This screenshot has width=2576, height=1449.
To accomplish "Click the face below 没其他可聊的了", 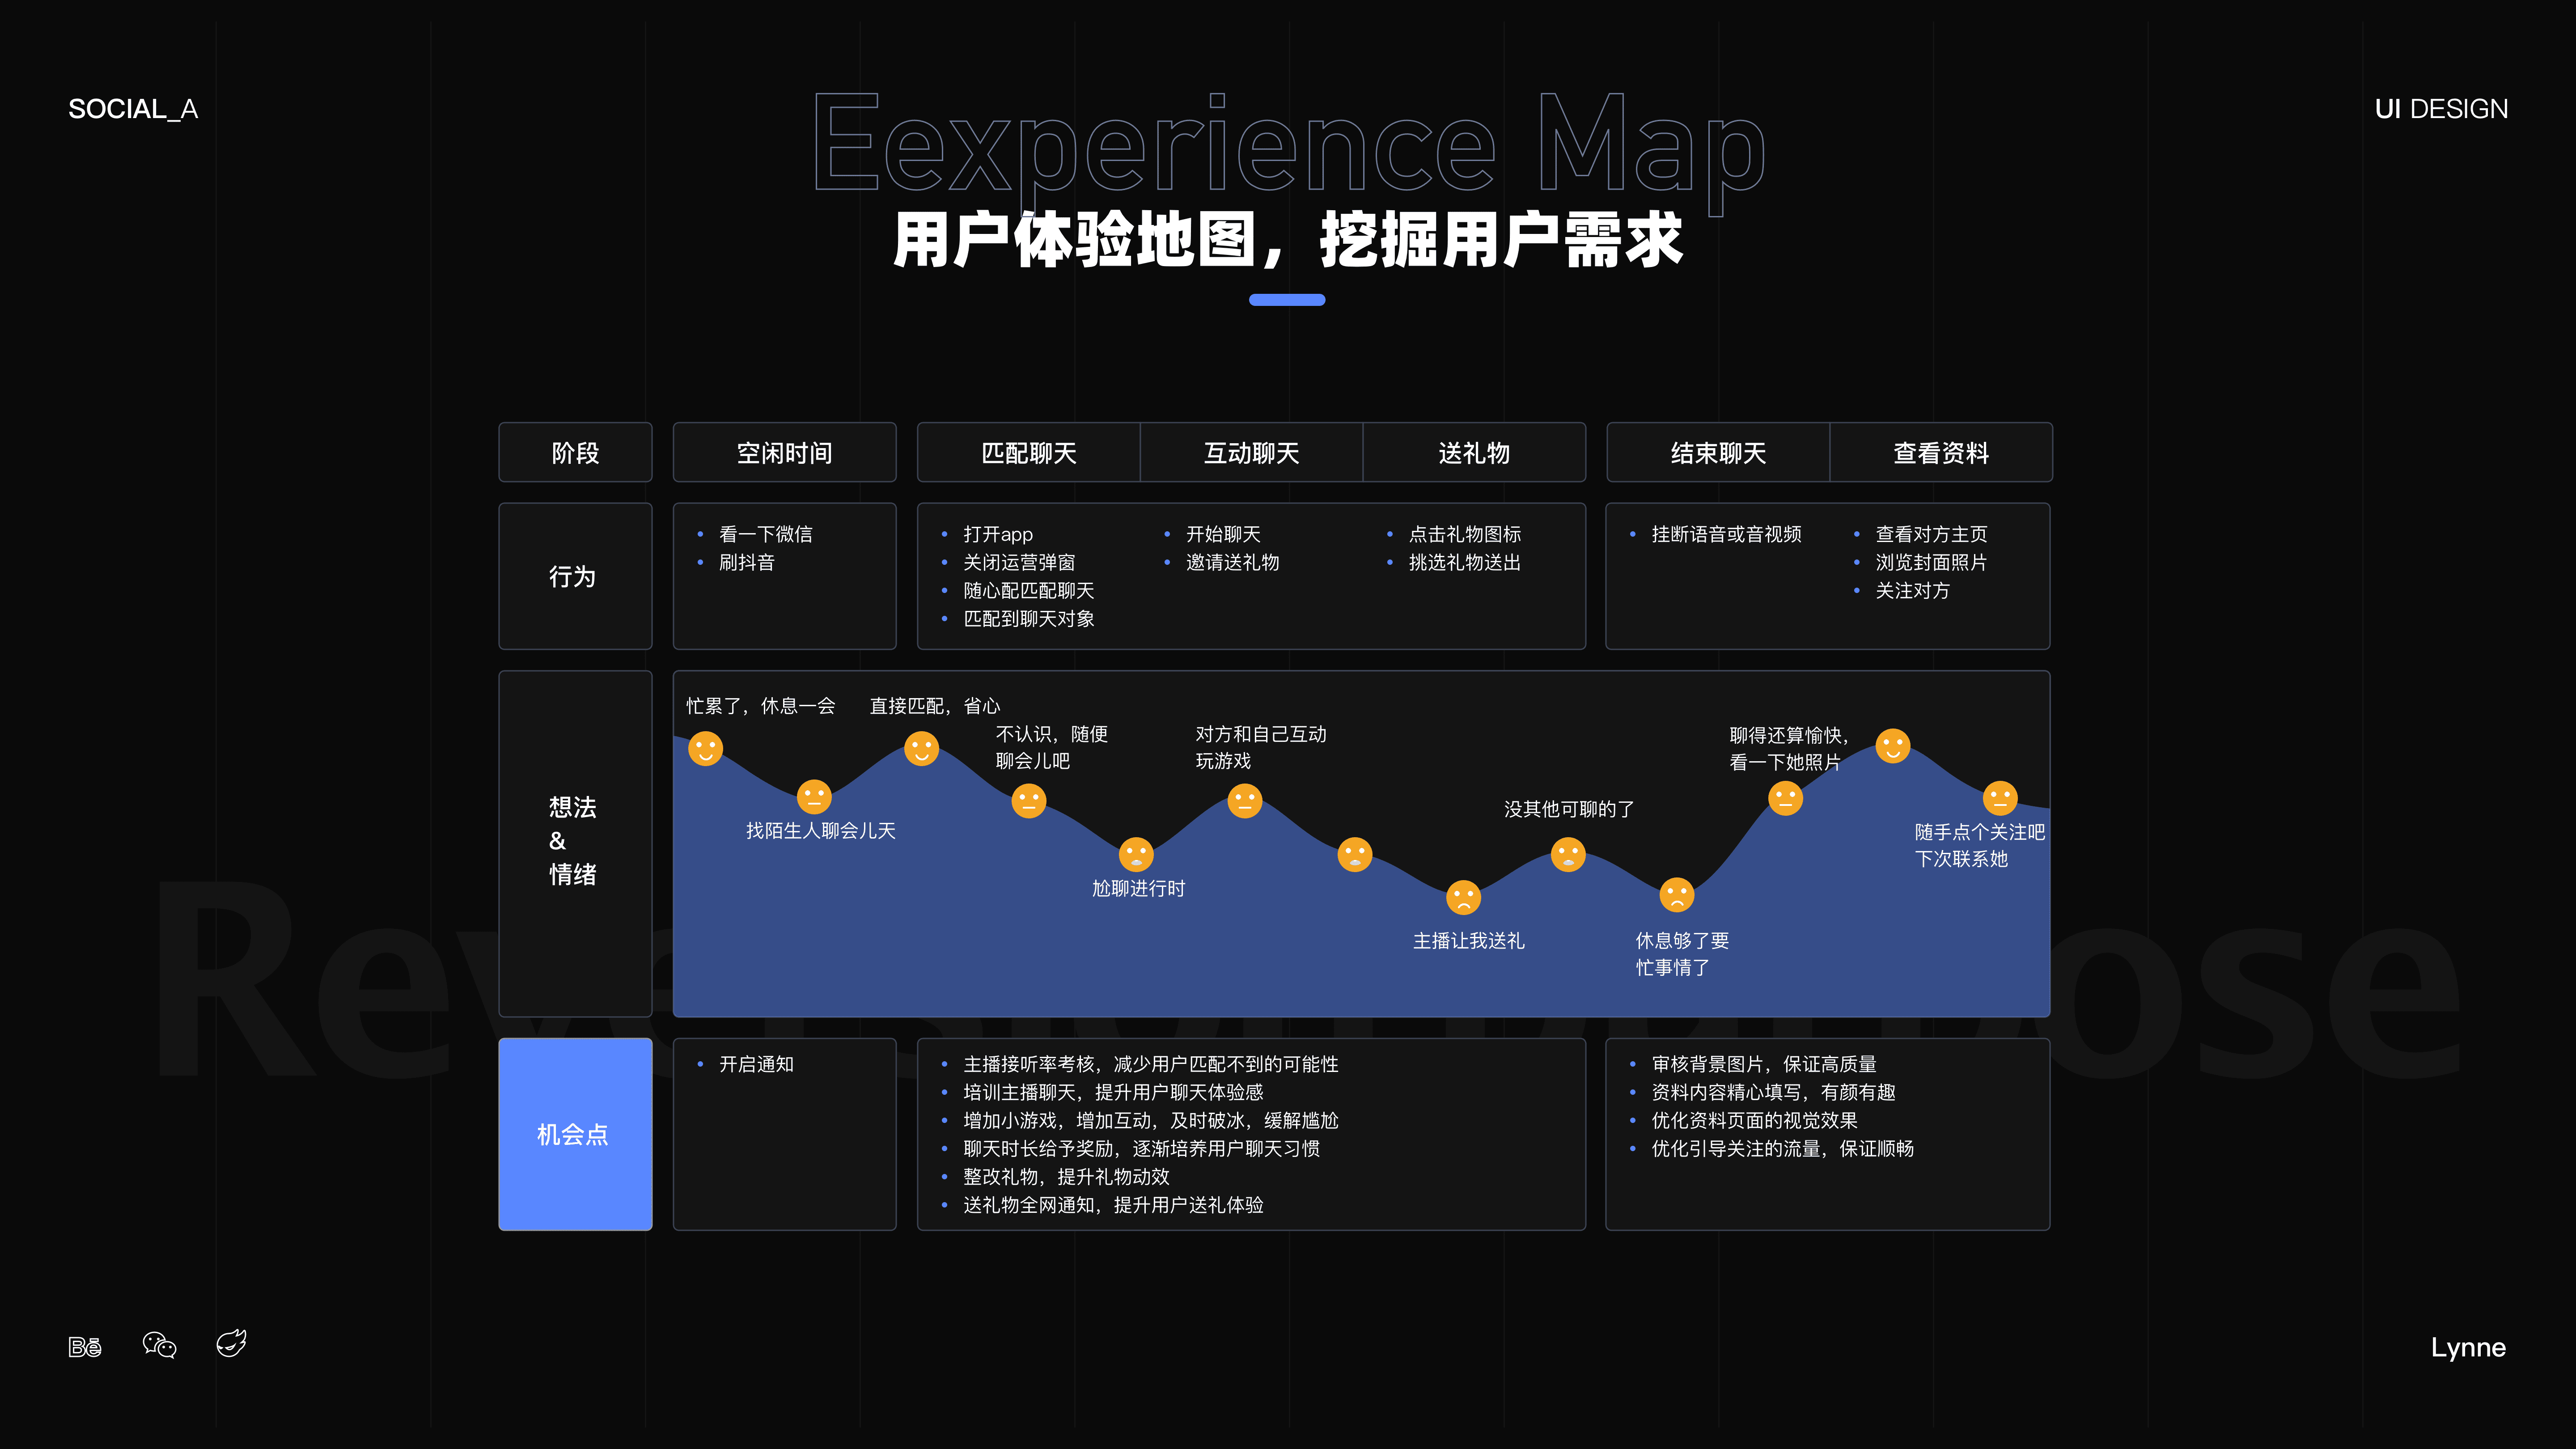I will [x=1568, y=854].
